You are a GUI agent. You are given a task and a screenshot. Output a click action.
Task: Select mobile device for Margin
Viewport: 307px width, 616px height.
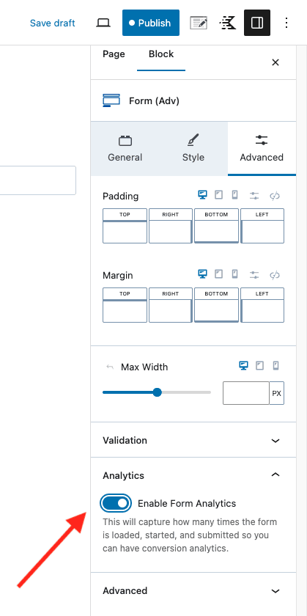[x=234, y=274]
